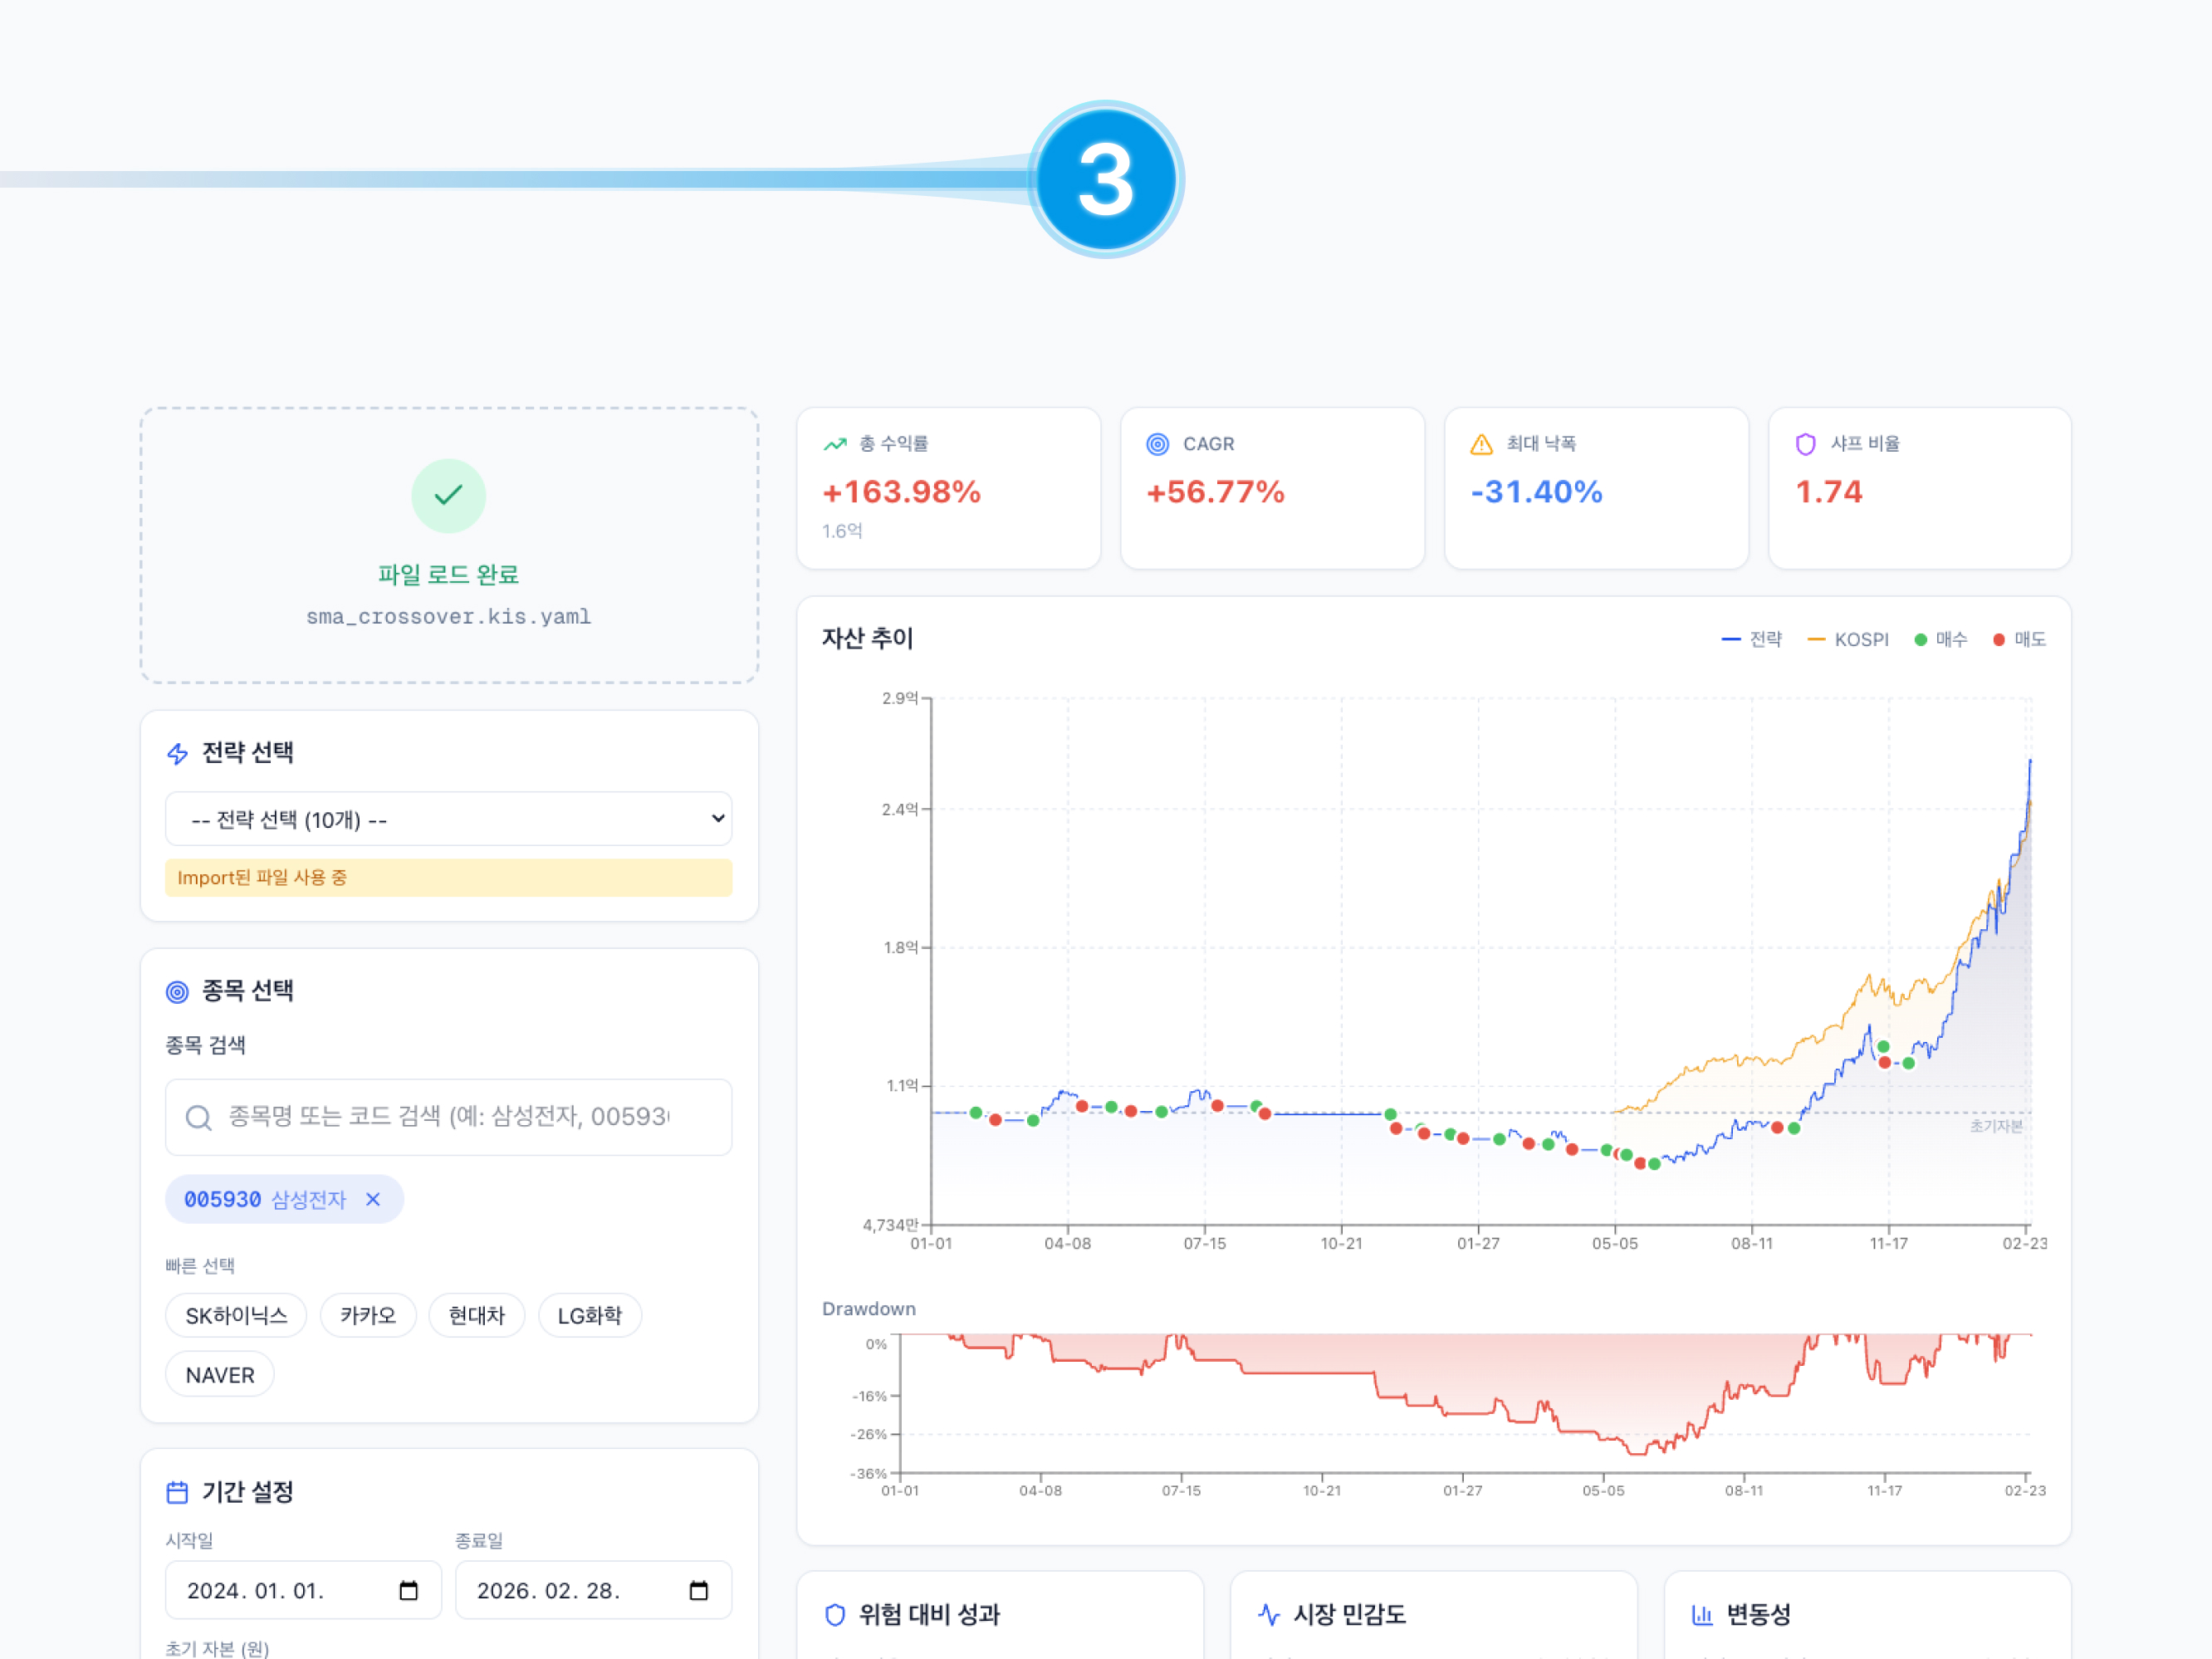Click the target icon beside 종목 선택
Screen dimensions: 2212x1659
coord(177,991)
